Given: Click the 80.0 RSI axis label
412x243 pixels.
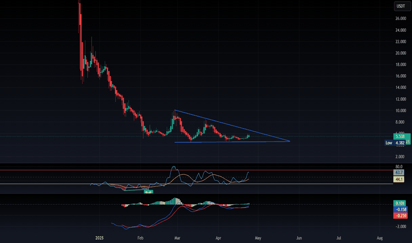Looking at the screenshot, I should pyautogui.click(x=399, y=167).
